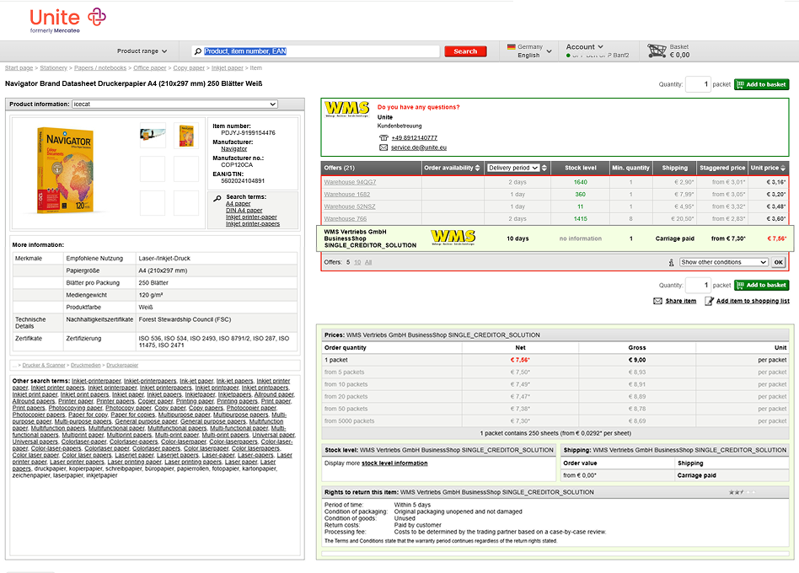Click the return rights star rating
The image size is (799, 573).
pos(743,492)
